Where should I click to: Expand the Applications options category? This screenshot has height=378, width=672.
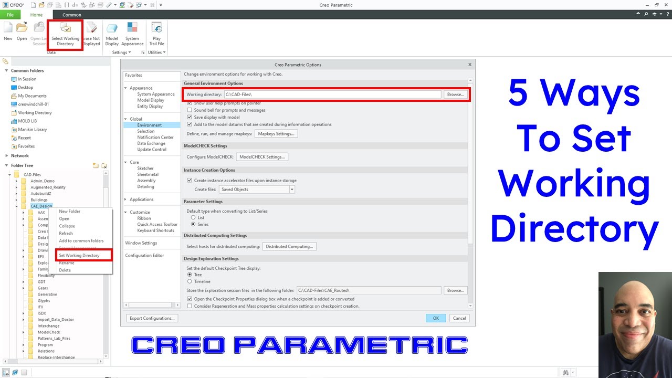pos(125,199)
